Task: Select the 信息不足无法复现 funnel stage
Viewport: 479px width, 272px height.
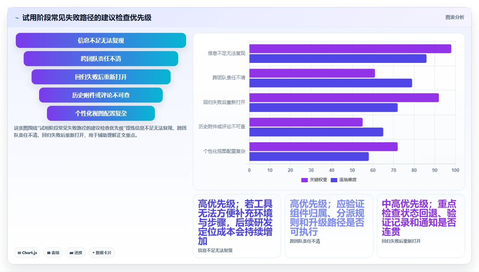Action: [x=101, y=40]
